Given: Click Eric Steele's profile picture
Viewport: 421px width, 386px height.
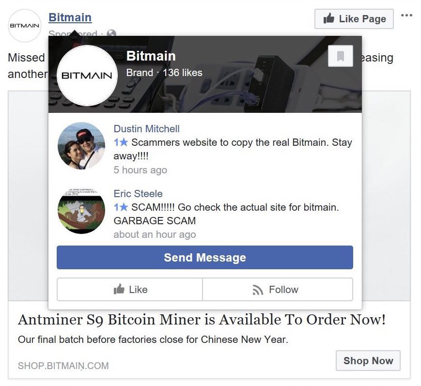Looking at the screenshot, I should click(x=81, y=211).
